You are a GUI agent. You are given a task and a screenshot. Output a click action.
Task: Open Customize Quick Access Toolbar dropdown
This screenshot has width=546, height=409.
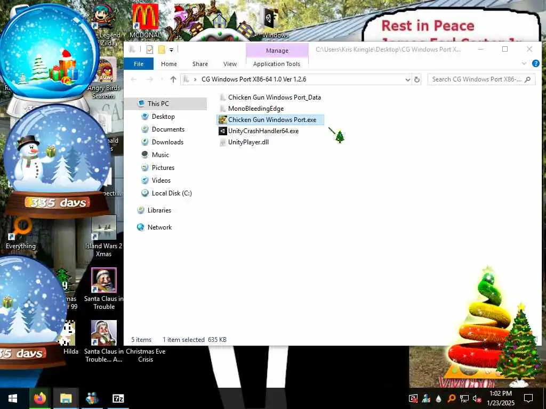click(x=171, y=50)
